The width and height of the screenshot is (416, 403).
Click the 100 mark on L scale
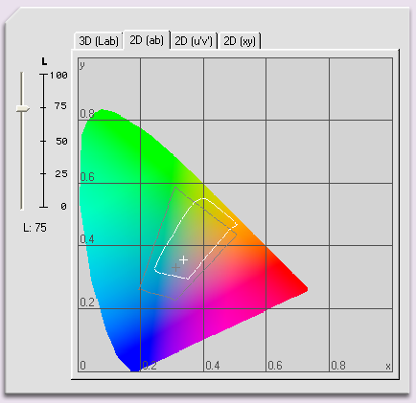[58, 76]
